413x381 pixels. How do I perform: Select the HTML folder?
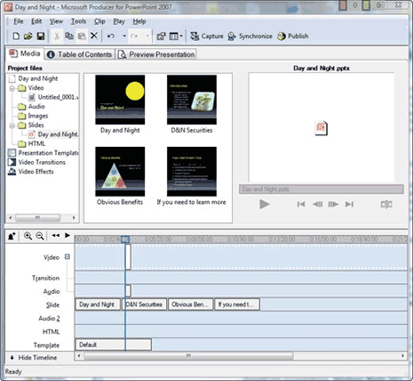point(36,143)
